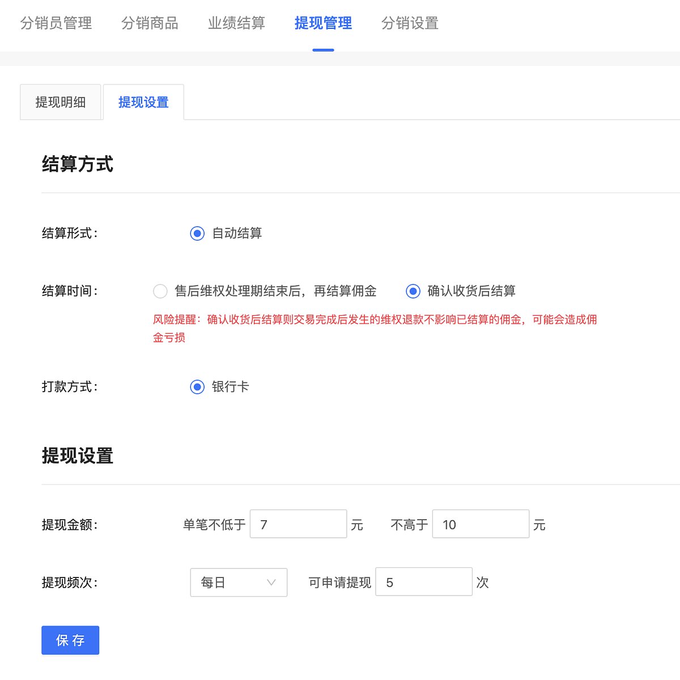Click the 保存 button
Image resolution: width=680 pixels, height=680 pixels.
click(x=70, y=640)
